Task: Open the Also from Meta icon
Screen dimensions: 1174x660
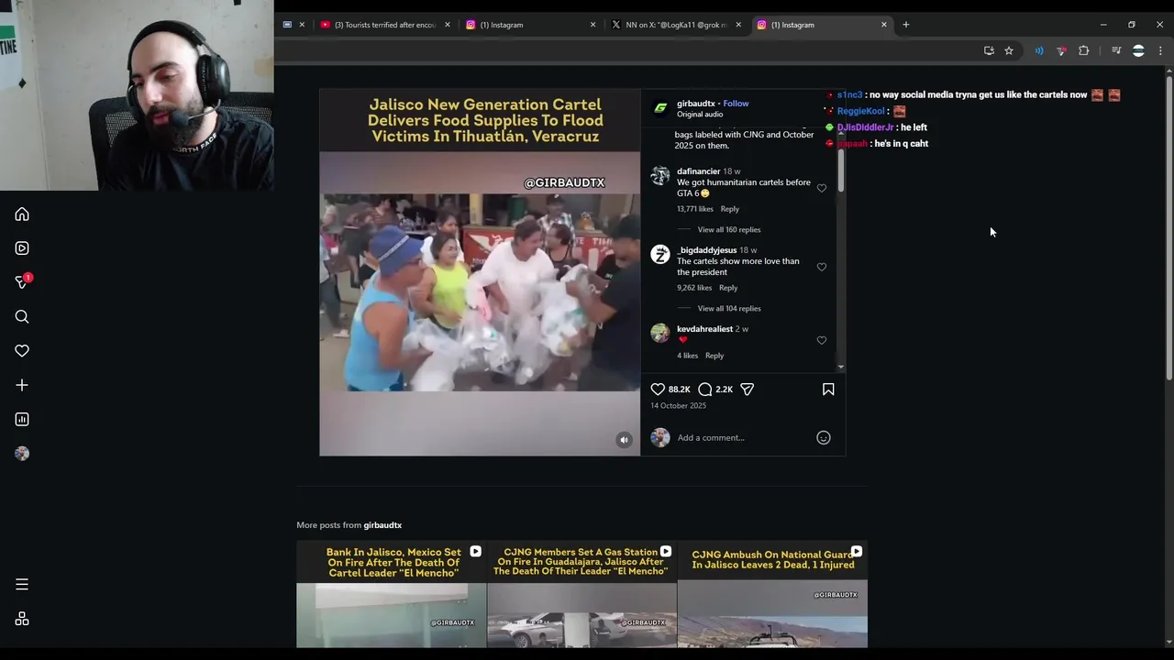Action: pyautogui.click(x=22, y=619)
